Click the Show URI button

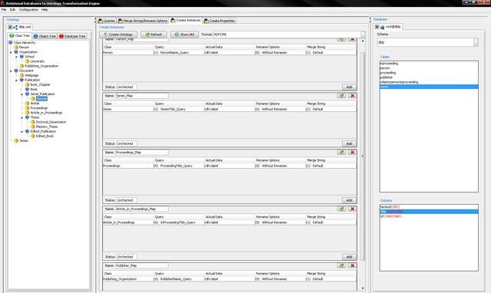[184, 35]
